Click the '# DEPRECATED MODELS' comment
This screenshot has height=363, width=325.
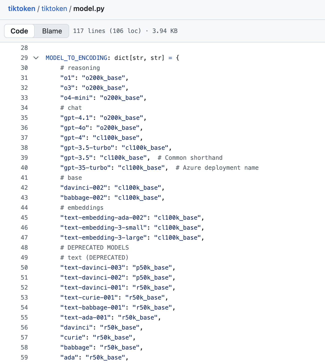(95, 248)
